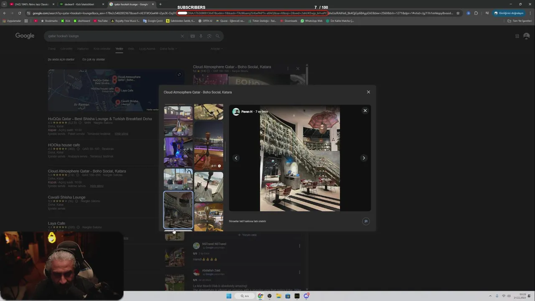Open a new browser tab
This screenshot has width=535, height=301.
160,4
